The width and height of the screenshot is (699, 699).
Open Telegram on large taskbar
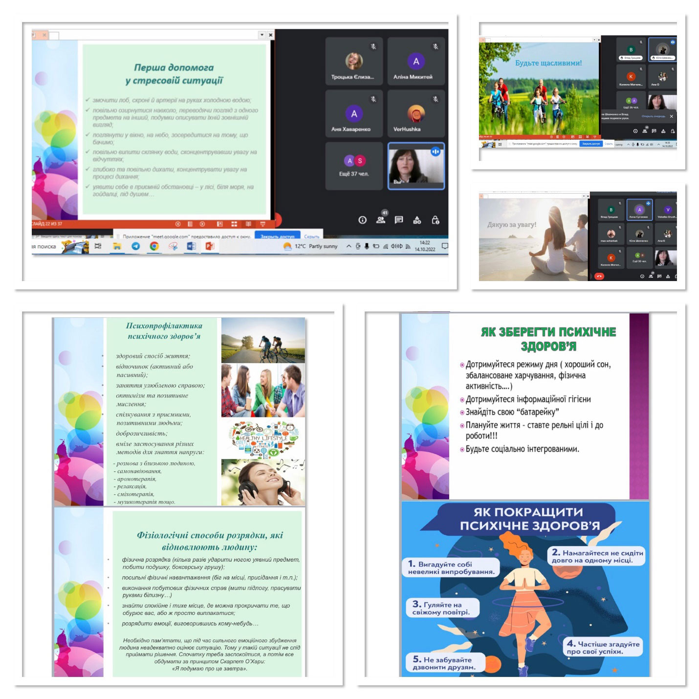point(135,246)
